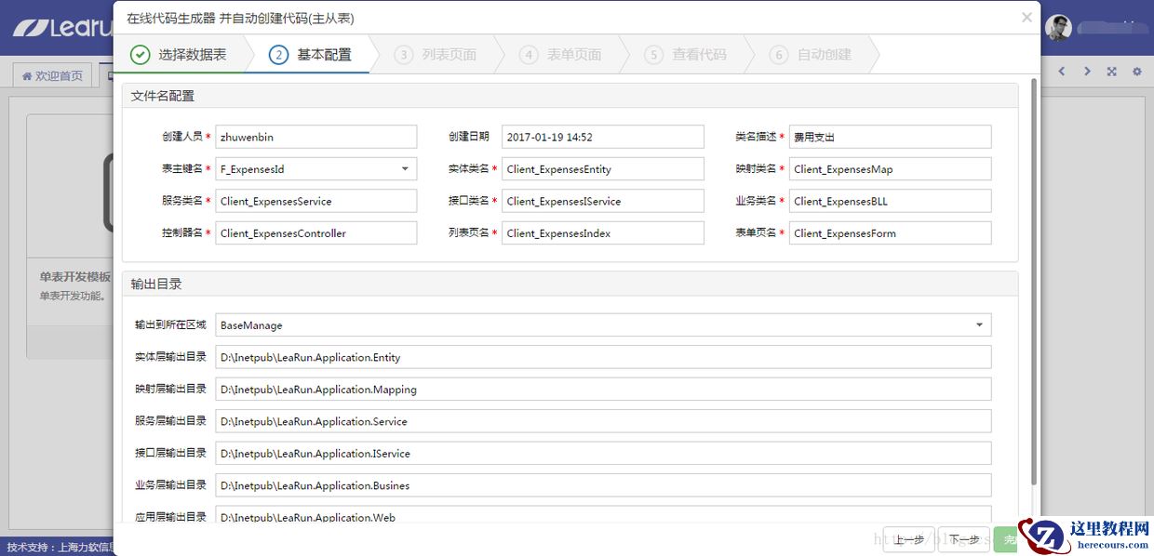Click the 创建日期 field
The image size is (1154, 556).
[x=603, y=137]
